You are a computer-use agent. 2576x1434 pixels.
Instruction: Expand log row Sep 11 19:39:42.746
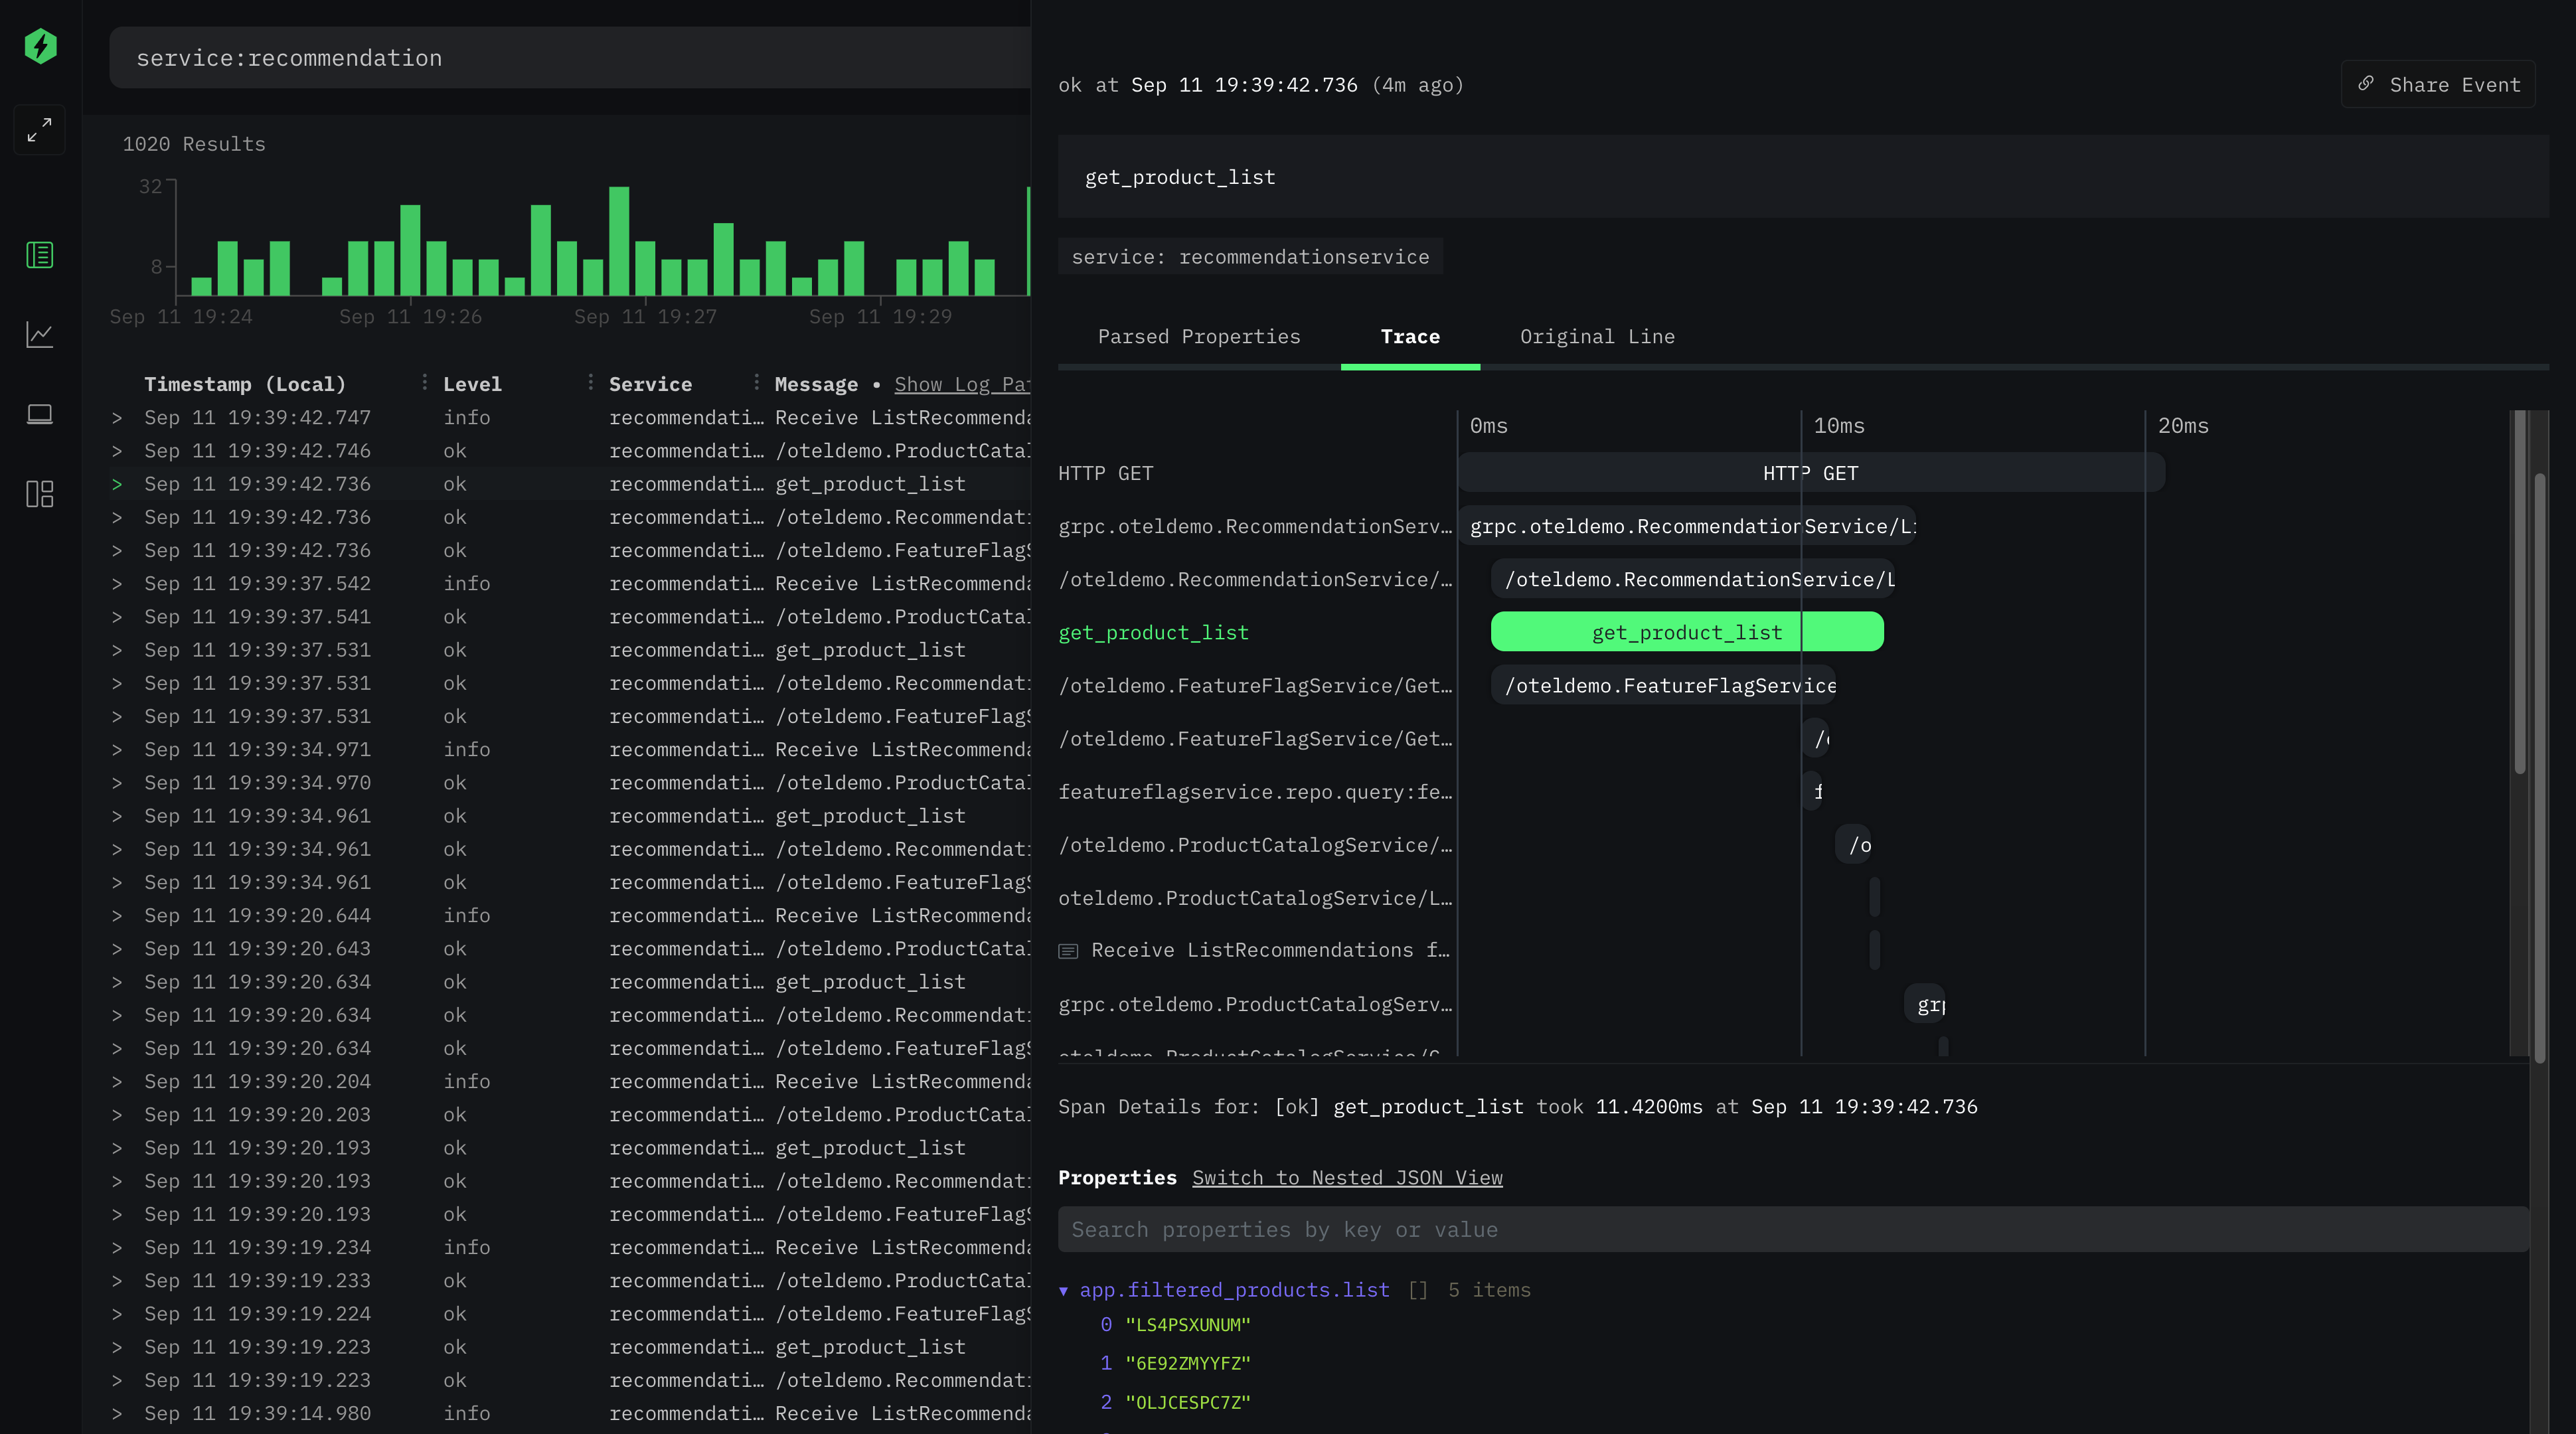pyautogui.click(x=117, y=451)
